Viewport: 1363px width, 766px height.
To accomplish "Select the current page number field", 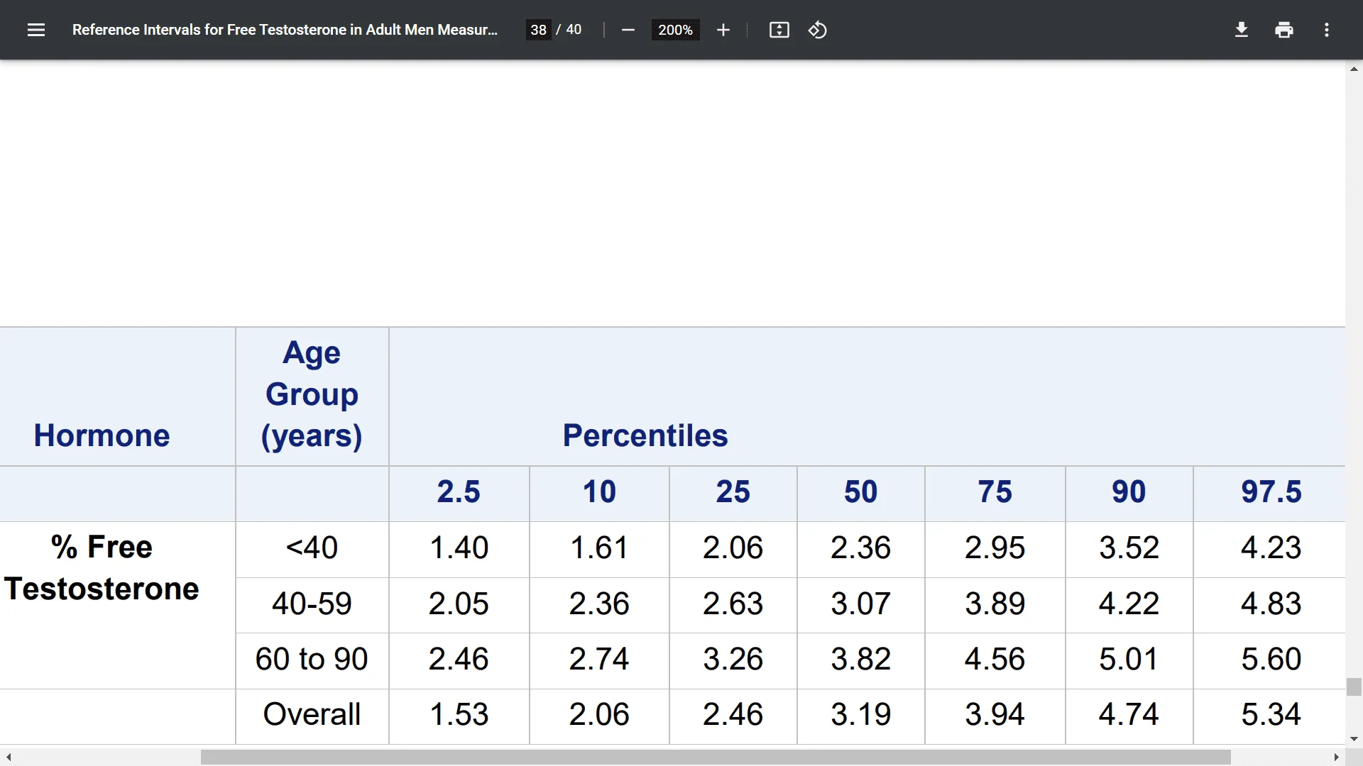I will coord(538,30).
